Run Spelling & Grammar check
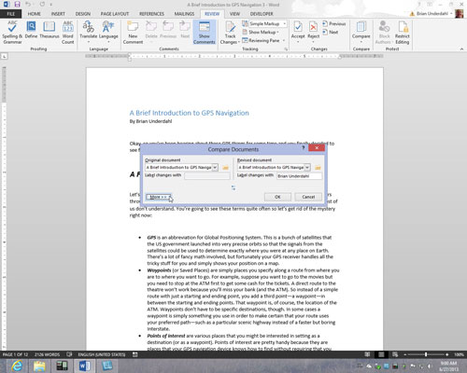Image resolution: width=467 pixels, height=373 pixels. [x=12, y=33]
